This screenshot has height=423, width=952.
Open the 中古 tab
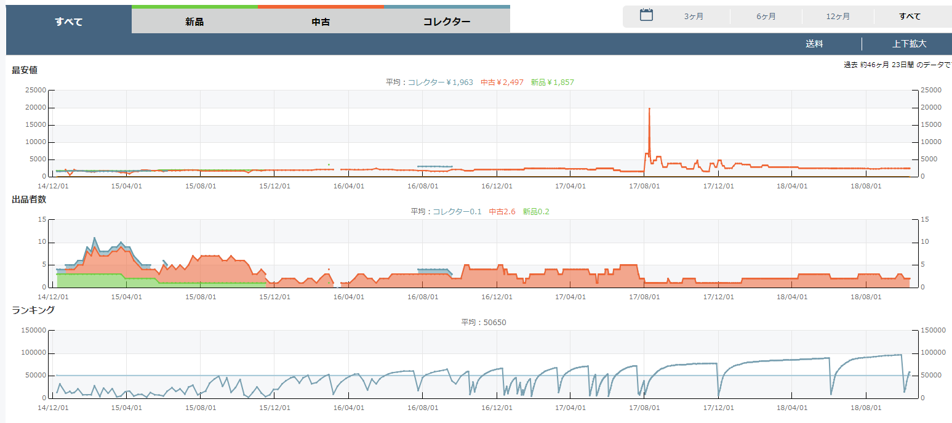coord(321,22)
